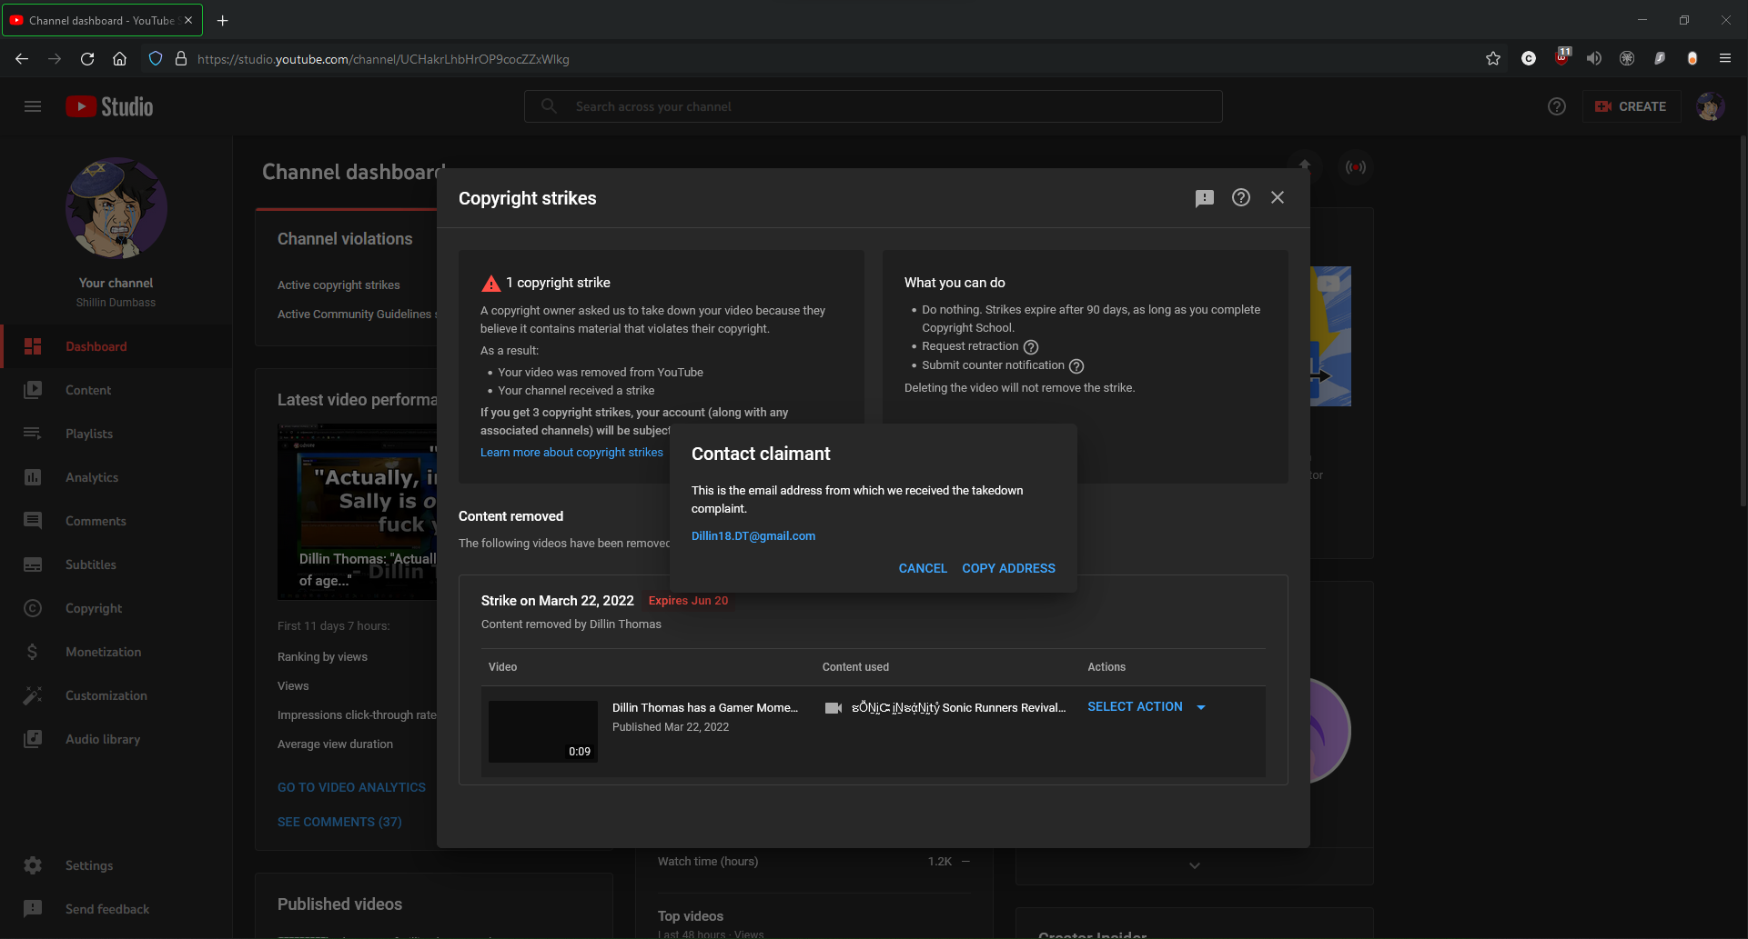The image size is (1748, 939).
Task: Click the go live broadcast icon
Action: (1356, 167)
